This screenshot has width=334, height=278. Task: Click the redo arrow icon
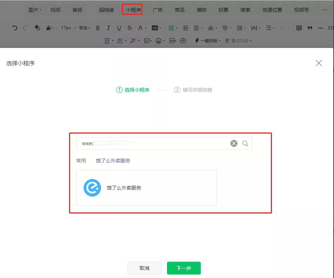[25, 28]
